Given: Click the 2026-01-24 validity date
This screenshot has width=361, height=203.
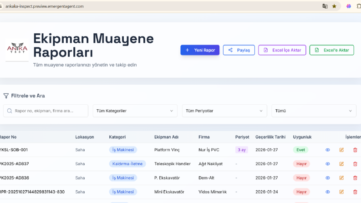Looking at the screenshot, I should coord(267,192).
